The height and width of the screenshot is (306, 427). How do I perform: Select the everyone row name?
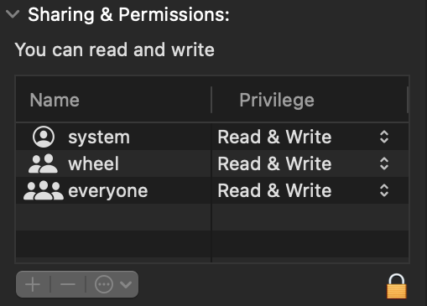108,191
